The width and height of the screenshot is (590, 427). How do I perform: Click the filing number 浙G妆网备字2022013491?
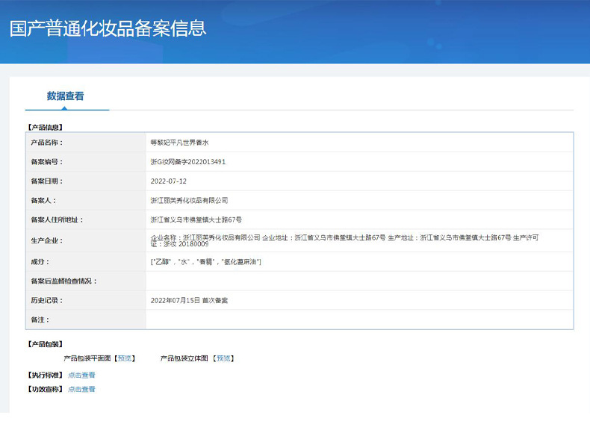coord(187,162)
